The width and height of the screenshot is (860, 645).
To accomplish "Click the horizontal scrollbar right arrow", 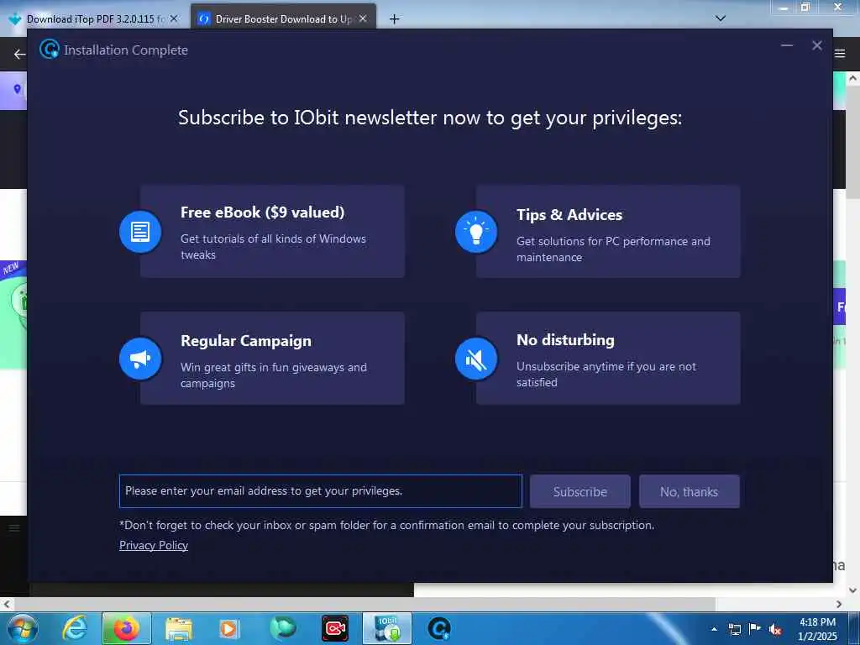I will tap(839, 604).
